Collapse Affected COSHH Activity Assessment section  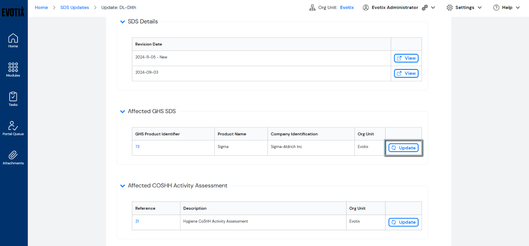[x=123, y=186]
